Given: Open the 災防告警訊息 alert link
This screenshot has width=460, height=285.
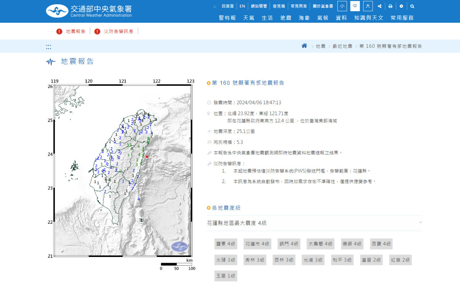Looking at the screenshot, I should click(x=119, y=31).
